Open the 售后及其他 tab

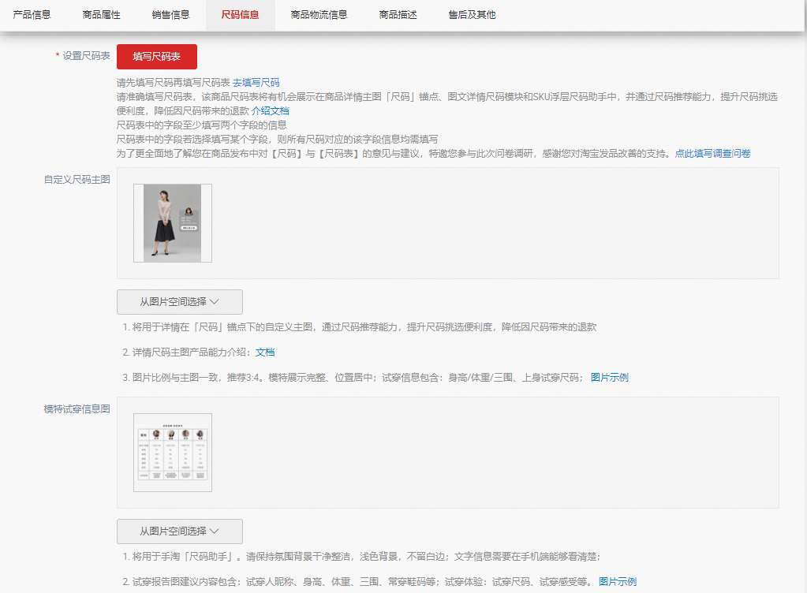[x=472, y=15]
